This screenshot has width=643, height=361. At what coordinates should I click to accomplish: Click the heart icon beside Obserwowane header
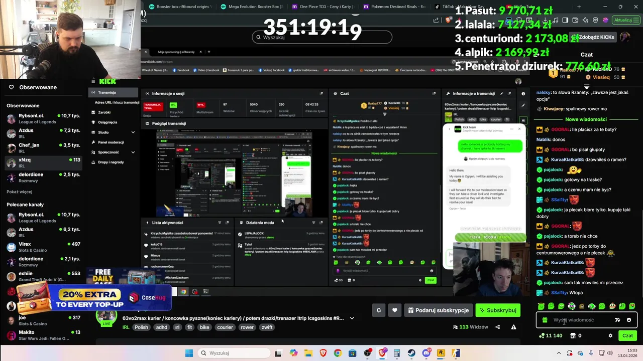pos(11,87)
